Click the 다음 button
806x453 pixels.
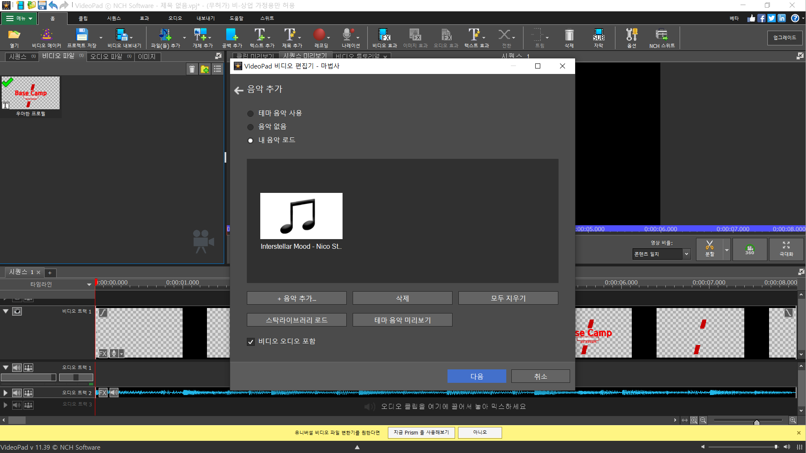pos(476,377)
